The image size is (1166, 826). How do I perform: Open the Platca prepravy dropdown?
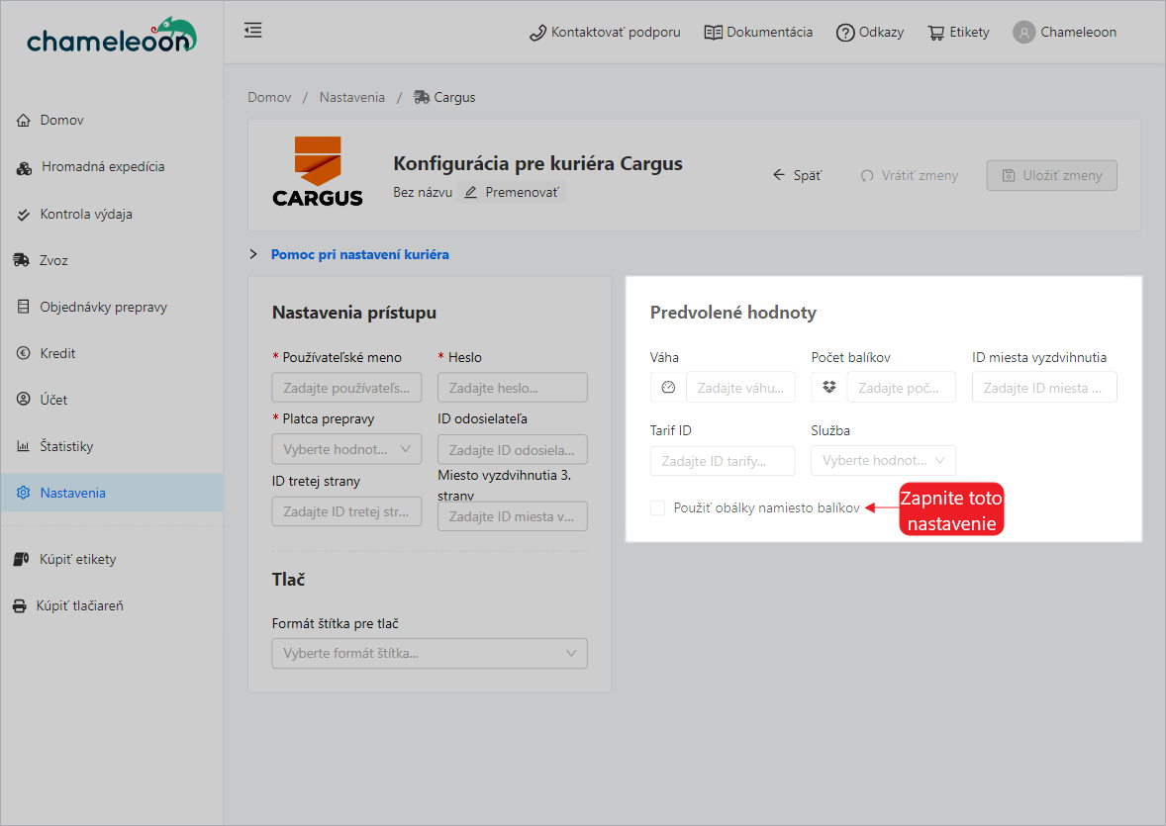tap(346, 449)
